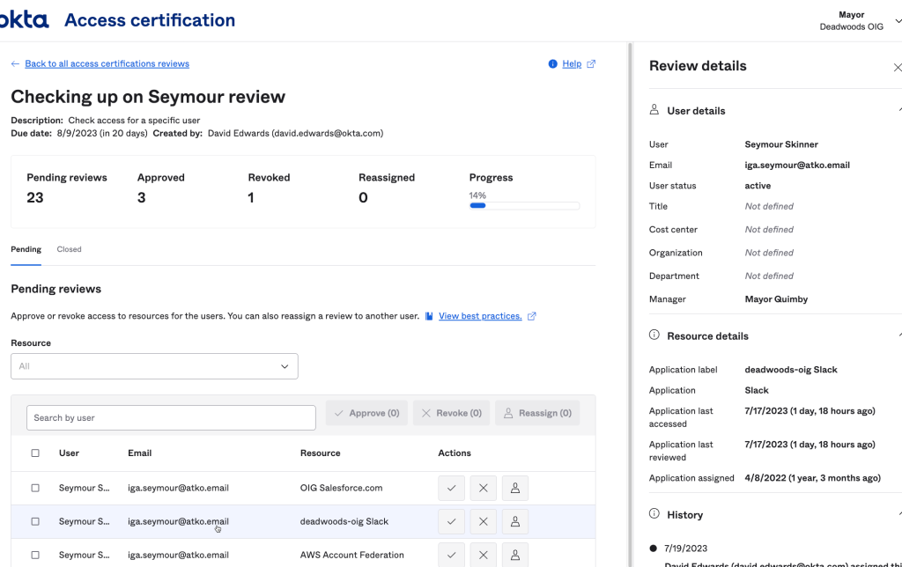Open the Resource filter dropdown

[154, 366]
